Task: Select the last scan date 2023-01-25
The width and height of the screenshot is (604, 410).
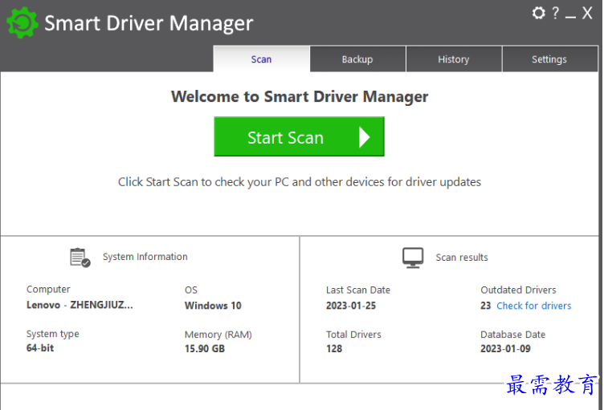Action: click(351, 306)
